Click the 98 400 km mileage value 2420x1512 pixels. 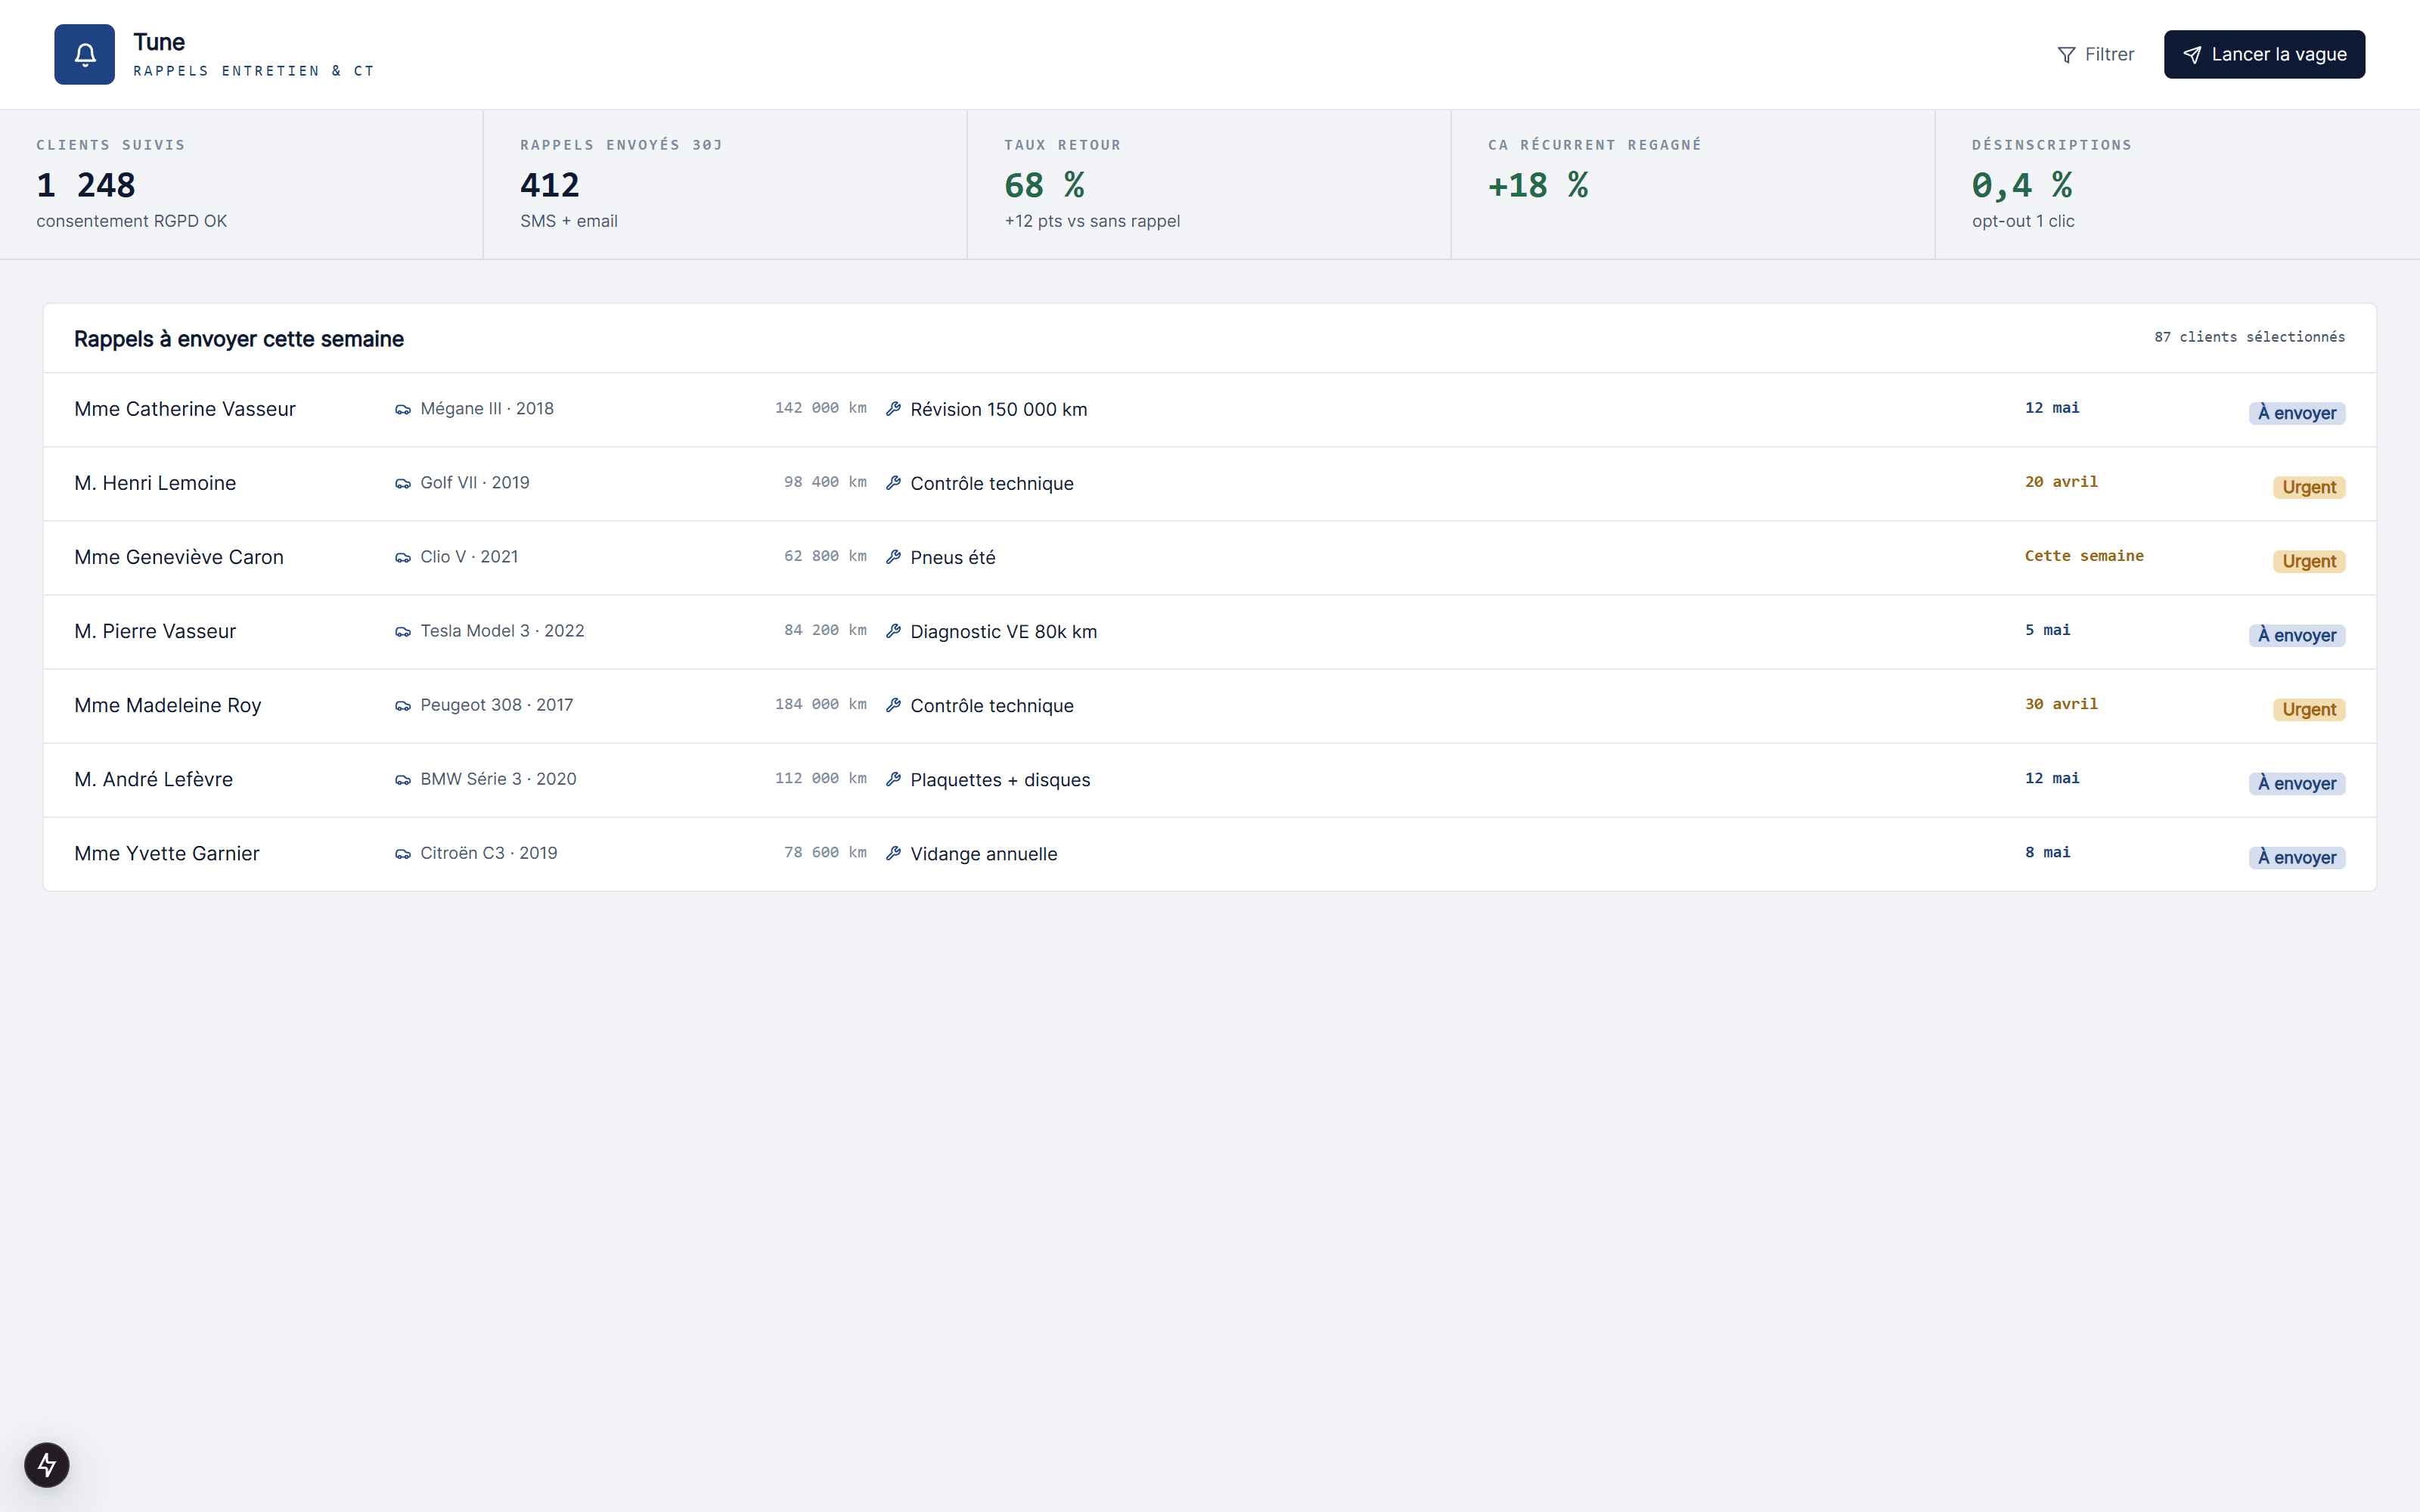[x=825, y=482]
